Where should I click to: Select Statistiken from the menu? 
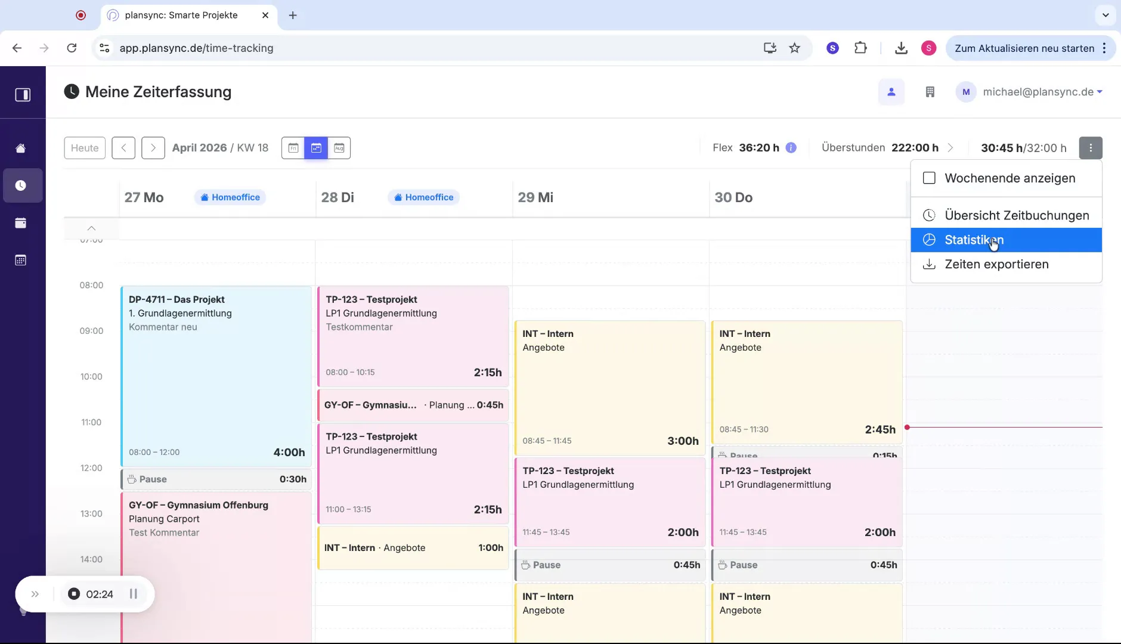pyautogui.click(x=1007, y=240)
